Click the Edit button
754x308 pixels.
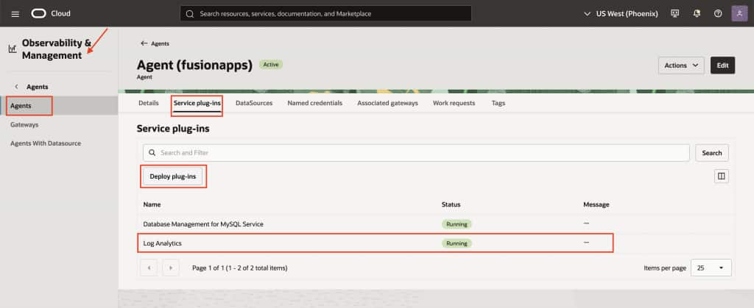pyautogui.click(x=723, y=65)
